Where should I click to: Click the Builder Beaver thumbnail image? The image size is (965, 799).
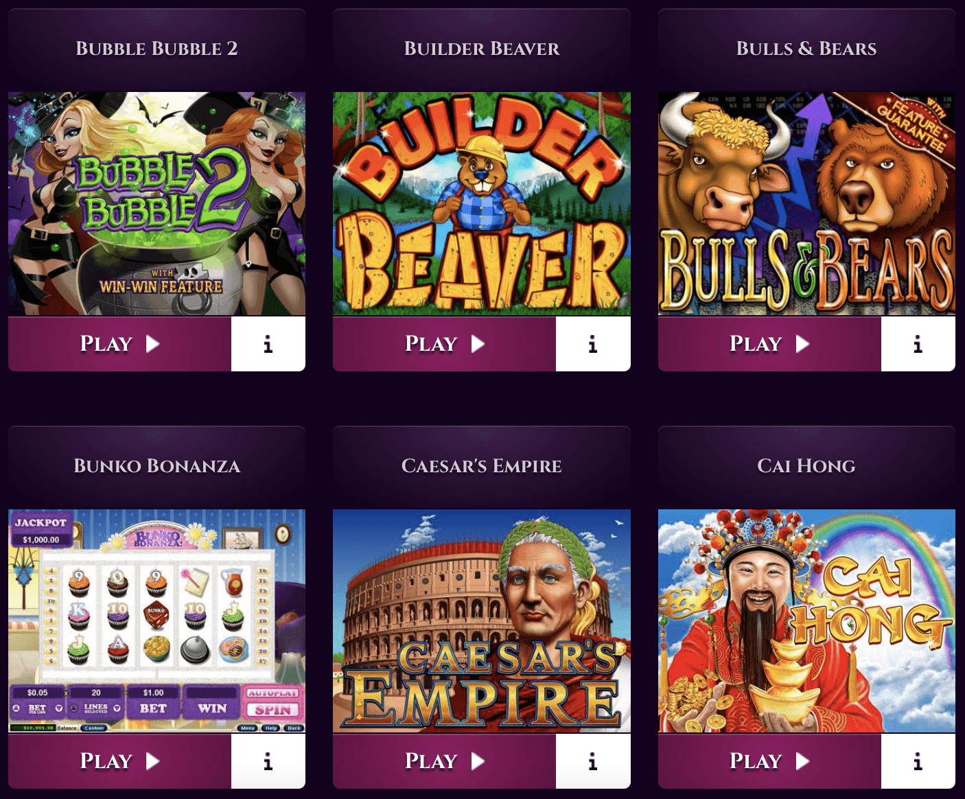pos(482,204)
